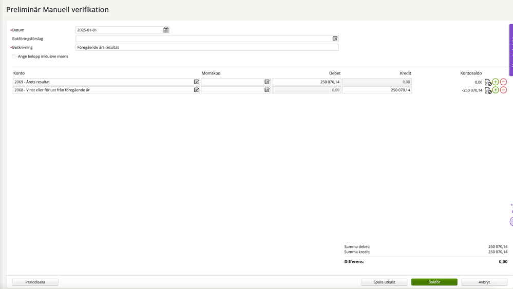
Task: Click Beskrivning field with Föregående års resultat
Action: (207, 47)
